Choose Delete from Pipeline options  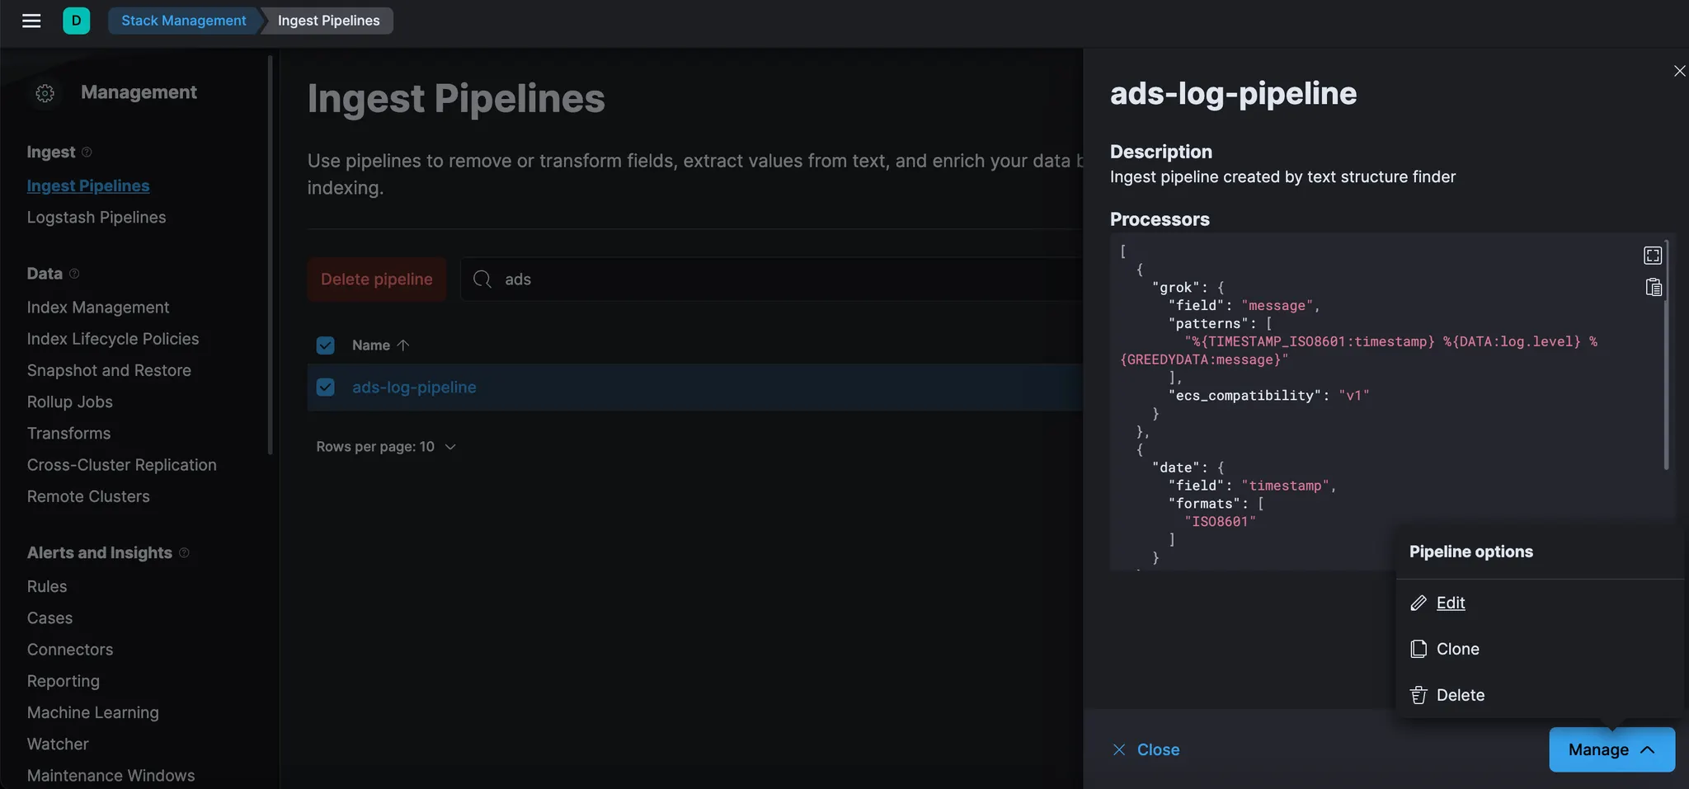pyautogui.click(x=1460, y=695)
